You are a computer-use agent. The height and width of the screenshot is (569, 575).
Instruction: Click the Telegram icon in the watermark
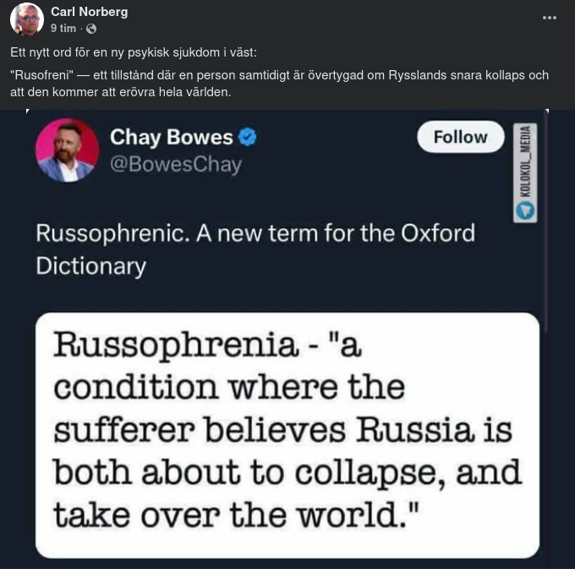(526, 211)
